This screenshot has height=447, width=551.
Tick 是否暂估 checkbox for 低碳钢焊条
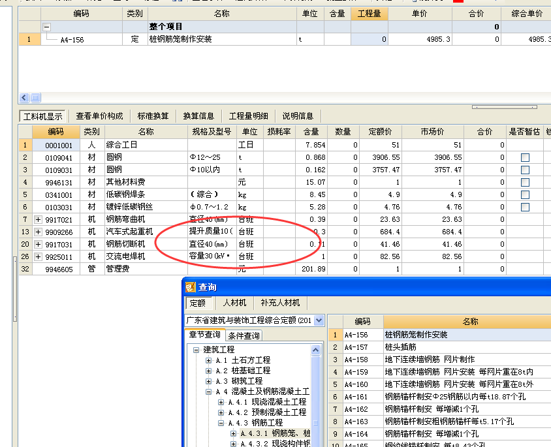[x=525, y=195]
